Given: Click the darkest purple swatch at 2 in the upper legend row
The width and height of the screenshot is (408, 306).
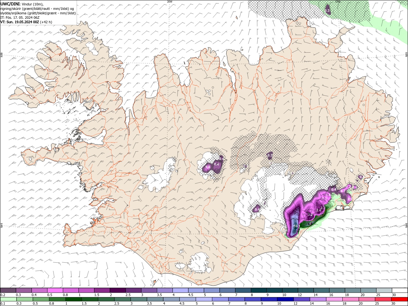Looking at the screenshot, I should click(118, 290).
